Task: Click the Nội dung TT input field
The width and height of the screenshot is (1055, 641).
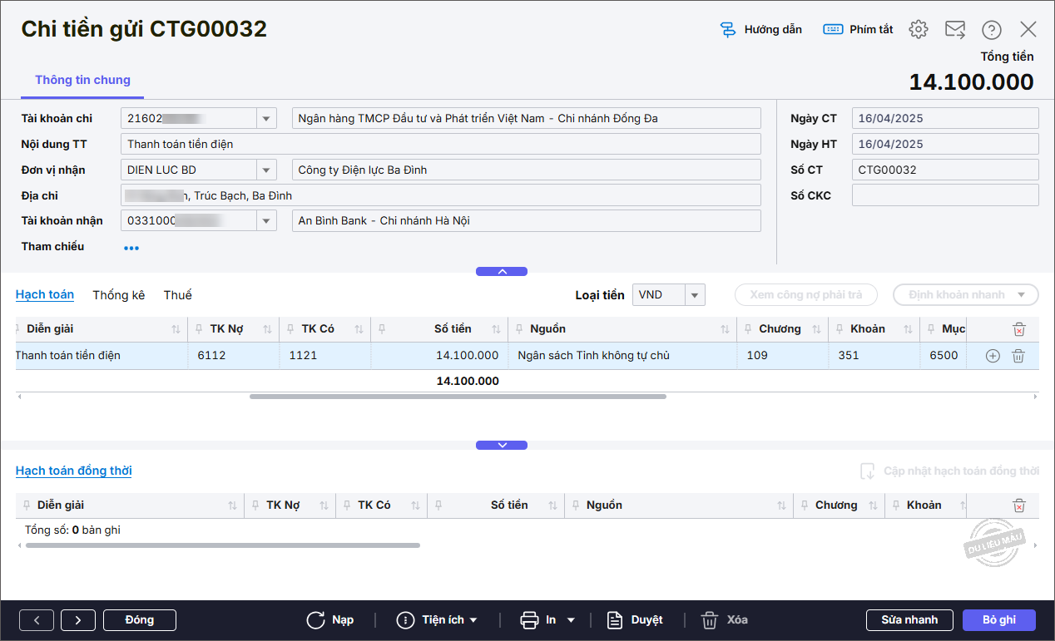Action: tap(440, 145)
